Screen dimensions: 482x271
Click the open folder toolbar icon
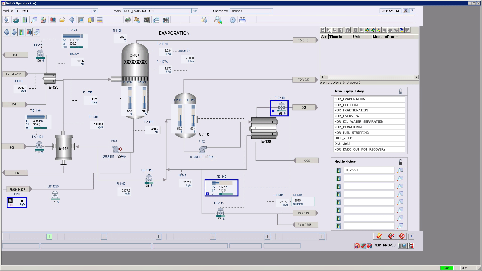(62, 20)
